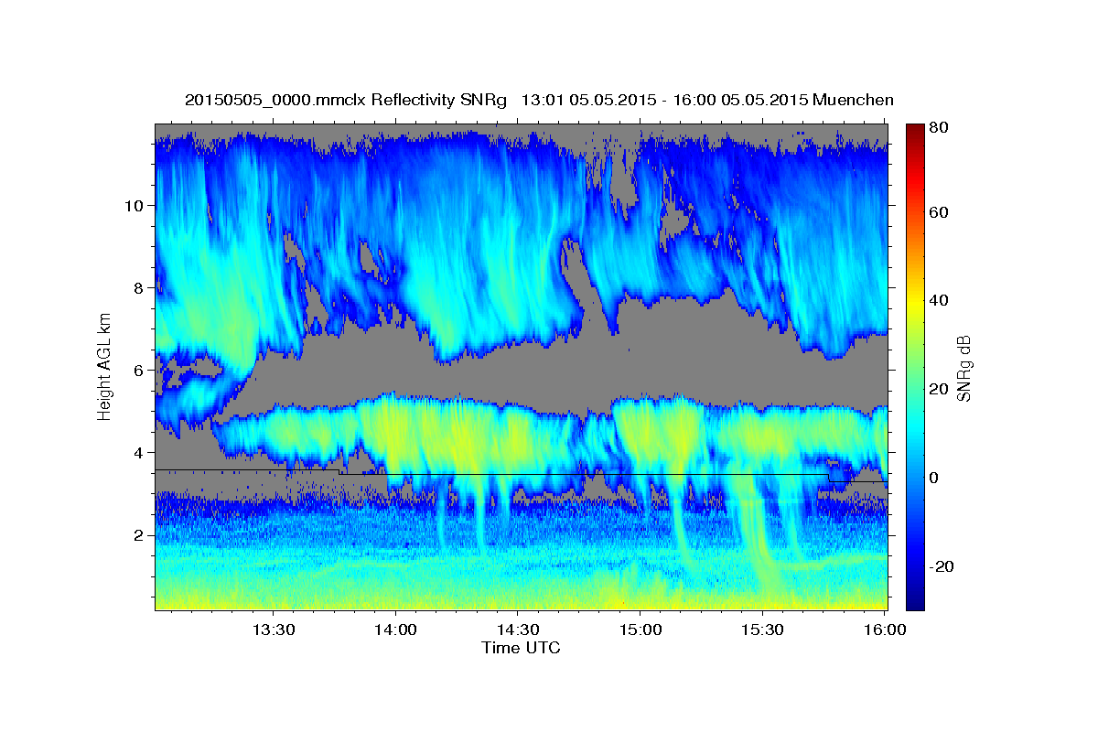Click the black horizontal line across the plot
Viewport: 1098px width, 732px height.
click(521, 474)
